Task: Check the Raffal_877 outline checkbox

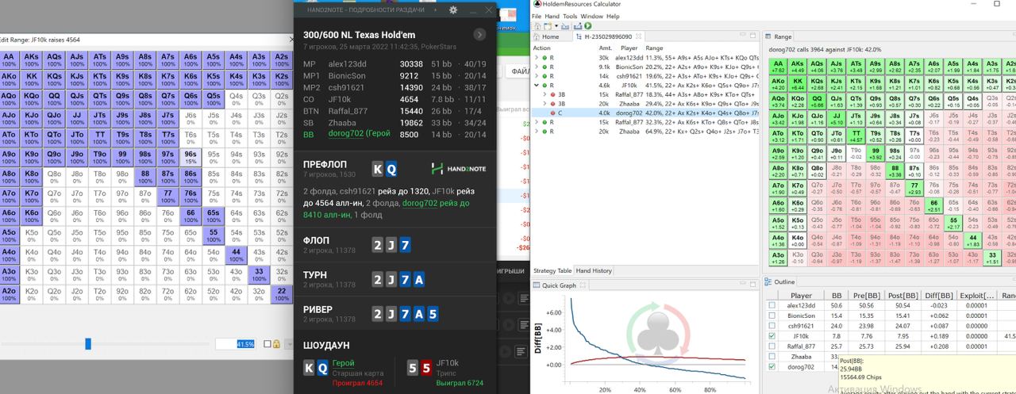Action: click(772, 346)
